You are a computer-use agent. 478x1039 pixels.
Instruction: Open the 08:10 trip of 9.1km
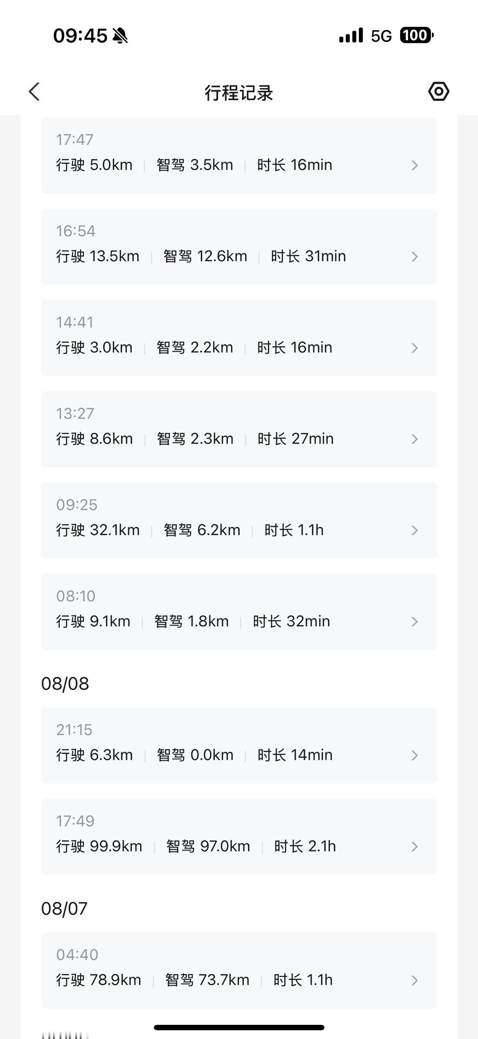pyautogui.click(x=239, y=611)
